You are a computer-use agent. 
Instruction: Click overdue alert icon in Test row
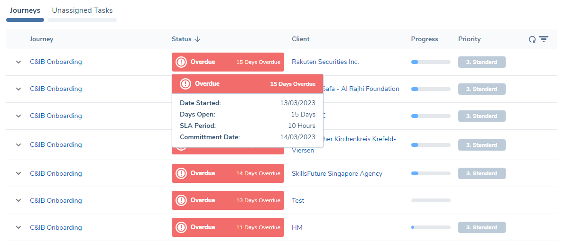point(181,200)
